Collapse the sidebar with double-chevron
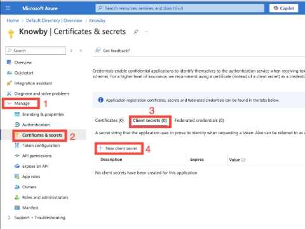The width and height of the screenshot is (305, 229). [x=81, y=50]
